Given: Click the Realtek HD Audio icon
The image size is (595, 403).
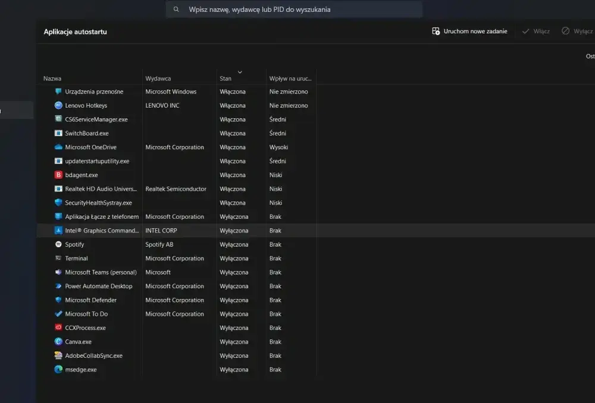Looking at the screenshot, I should pos(58,189).
